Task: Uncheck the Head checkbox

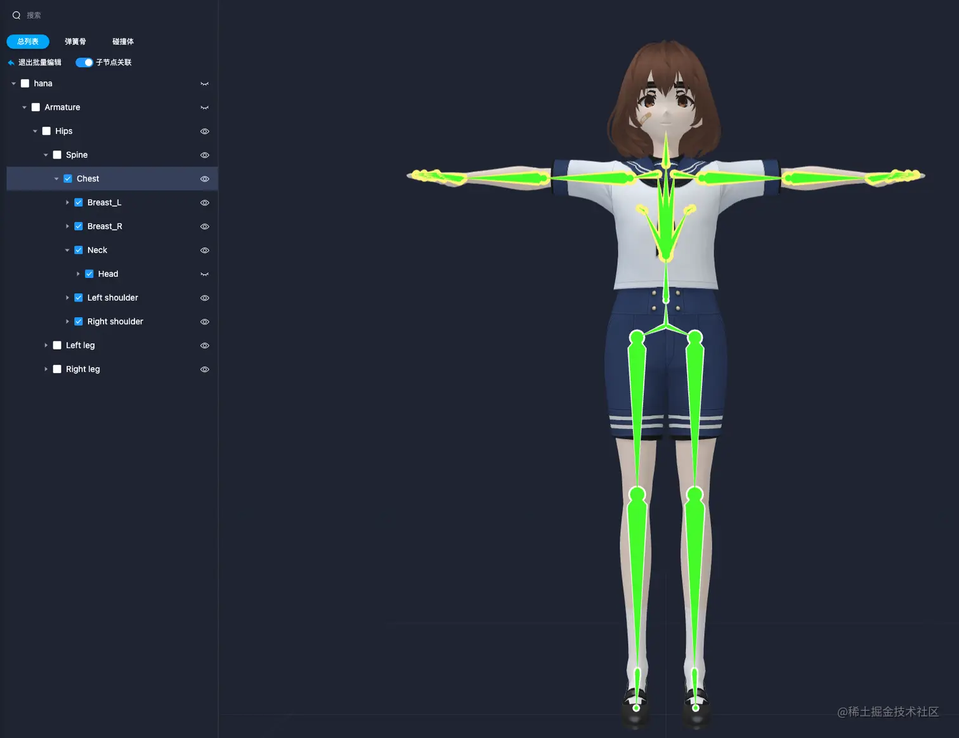Action: coord(89,273)
